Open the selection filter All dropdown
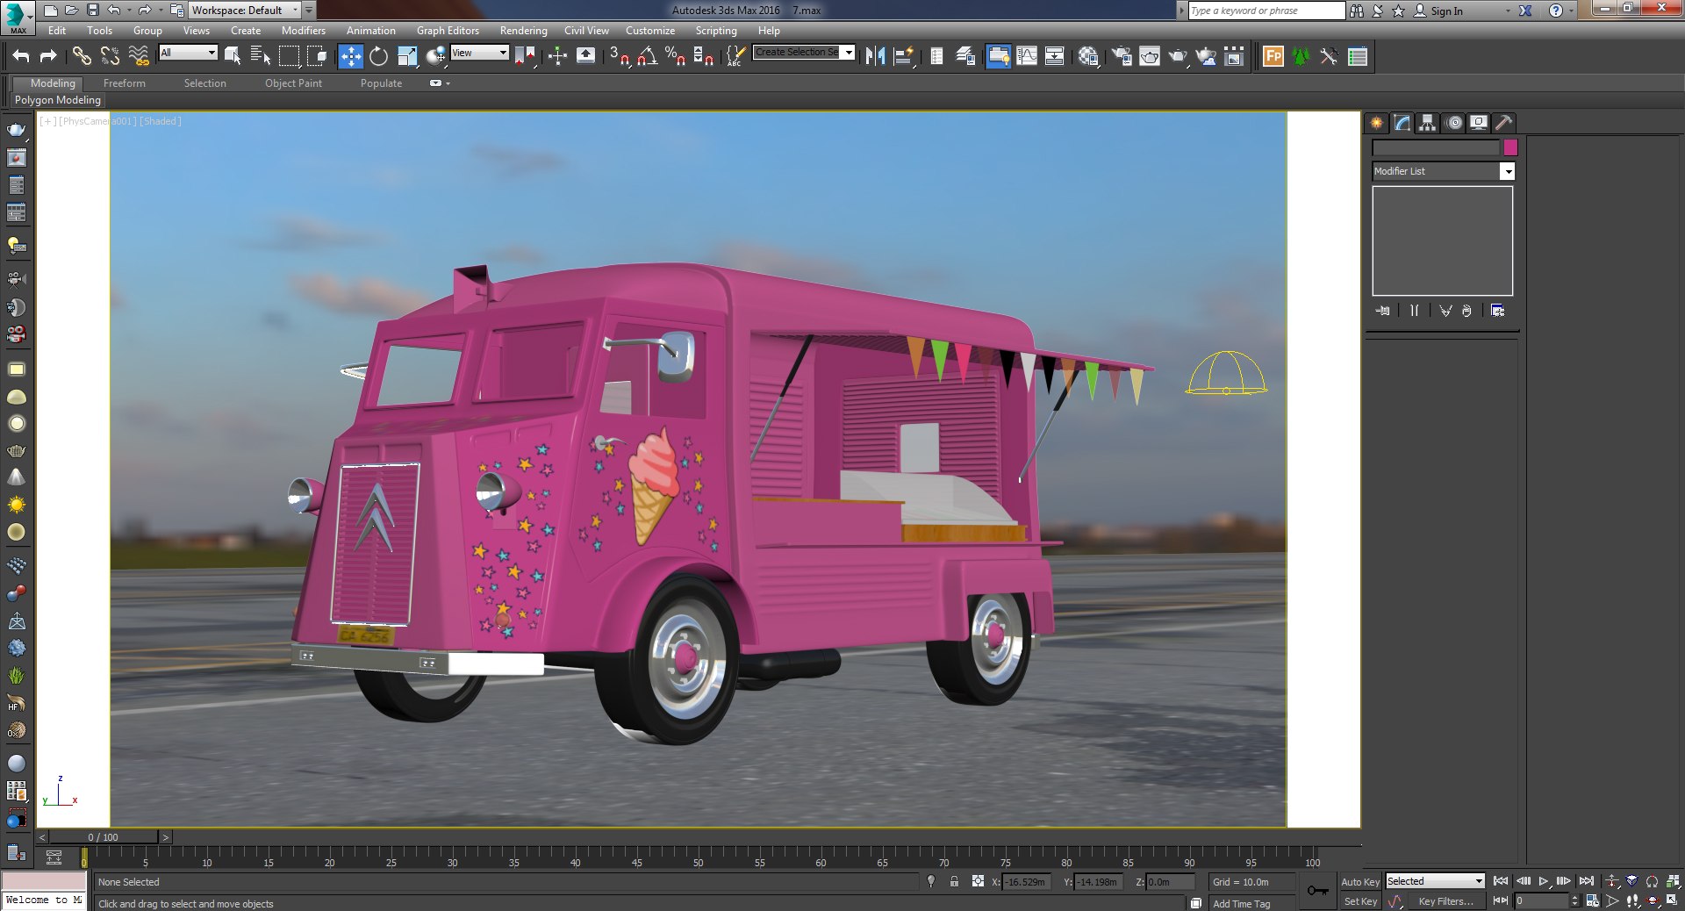The width and height of the screenshot is (1685, 911). 188,53
